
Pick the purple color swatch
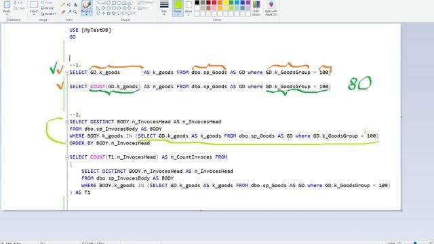click(248, 3)
